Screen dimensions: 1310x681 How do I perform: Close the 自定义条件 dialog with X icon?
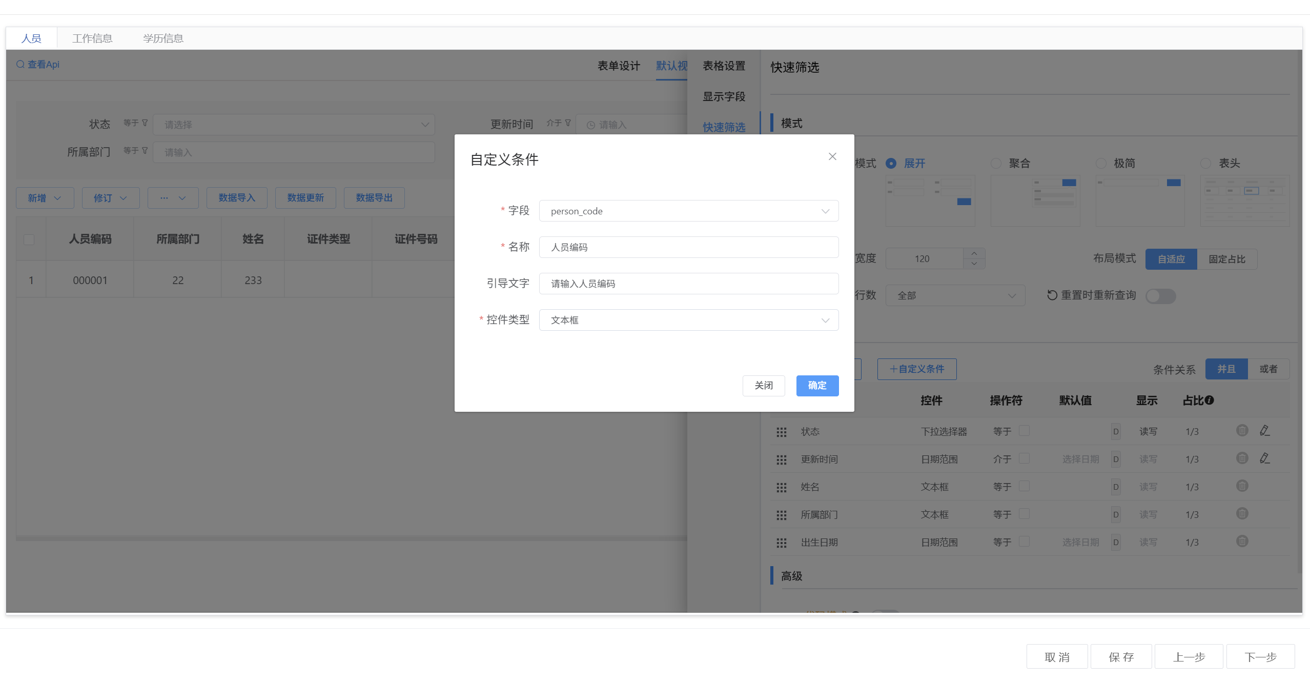tap(832, 156)
